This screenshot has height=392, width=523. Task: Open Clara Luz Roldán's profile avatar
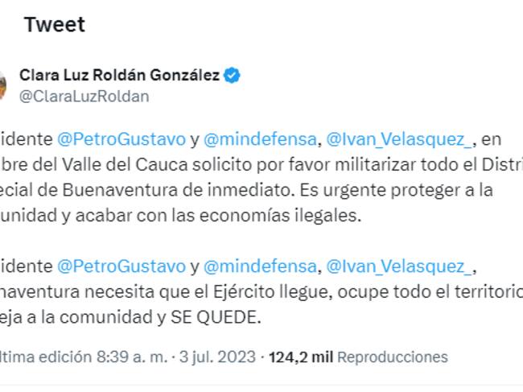[x=2, y=85]
